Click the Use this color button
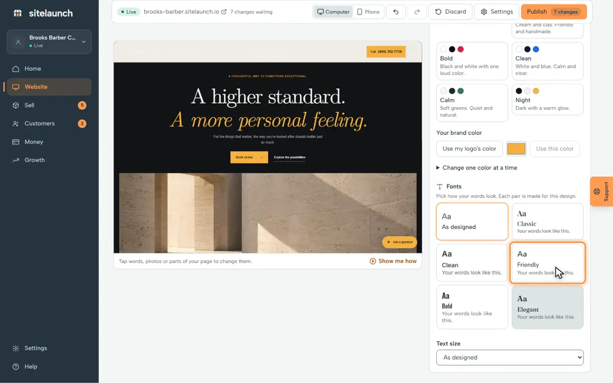613x383 pixels. (555, 149)
